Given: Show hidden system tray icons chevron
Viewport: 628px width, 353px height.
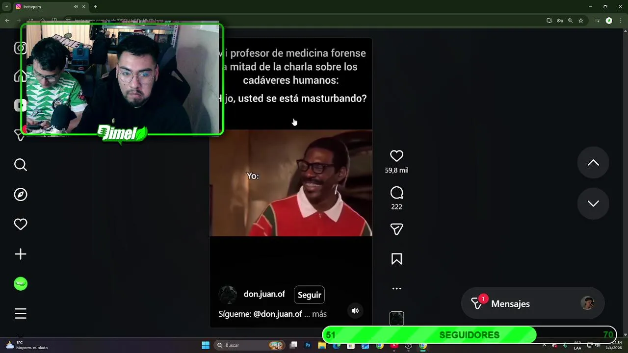Looking at the screenshot, I should 544,345.
